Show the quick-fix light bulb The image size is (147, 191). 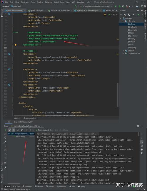[16, 45]
